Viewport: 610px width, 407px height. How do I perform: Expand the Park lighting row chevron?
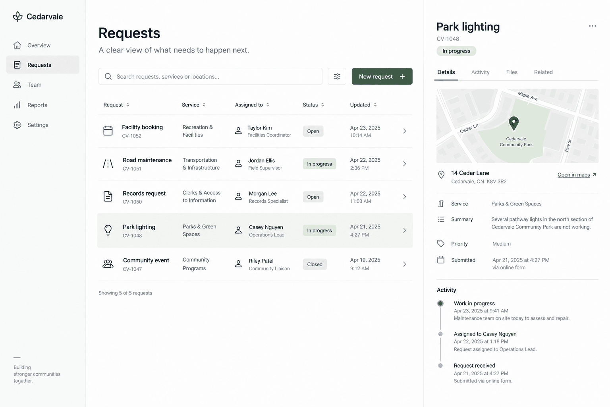point(404,231)
